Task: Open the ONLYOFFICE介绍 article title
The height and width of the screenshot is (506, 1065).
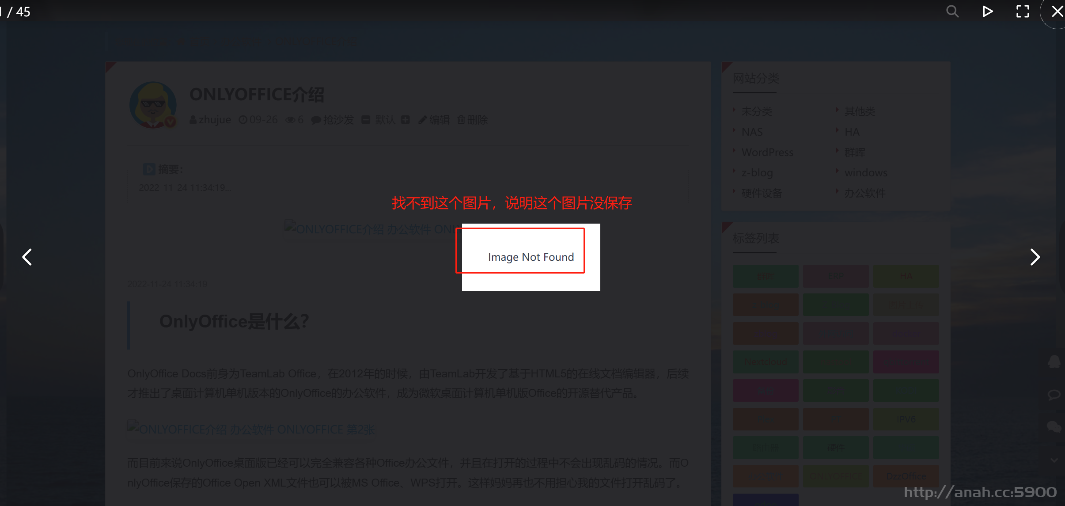Action: (x=257, y=95)
